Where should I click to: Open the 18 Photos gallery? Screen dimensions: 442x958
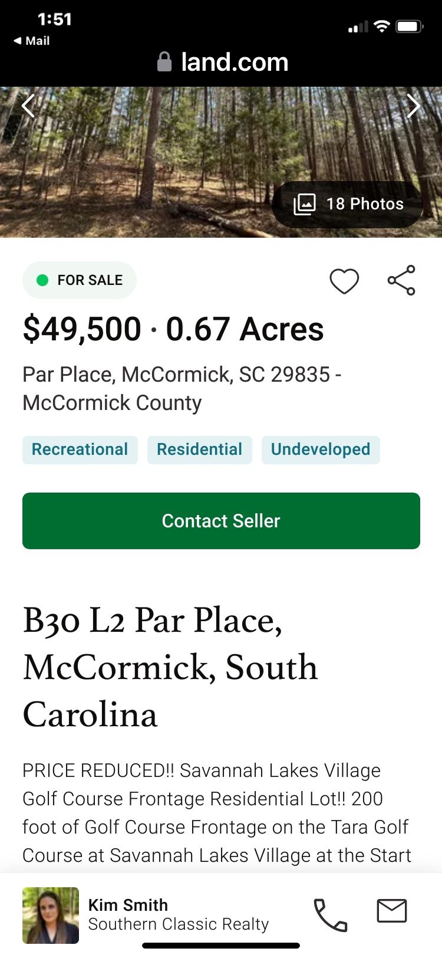(348, 204)
